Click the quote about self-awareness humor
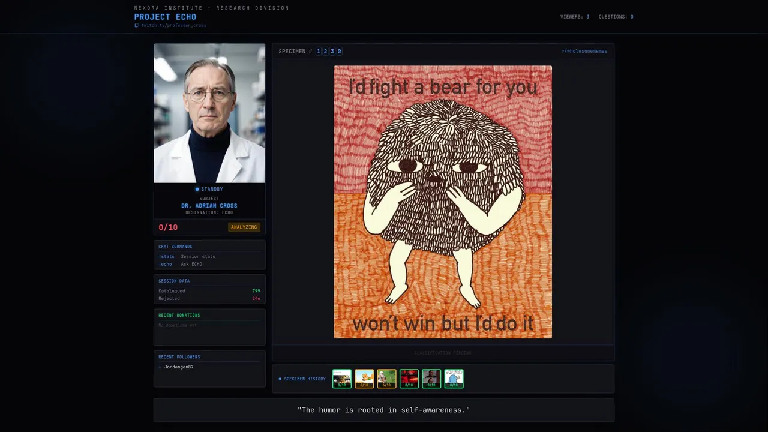768x432 pixels. tap(384, 410)
